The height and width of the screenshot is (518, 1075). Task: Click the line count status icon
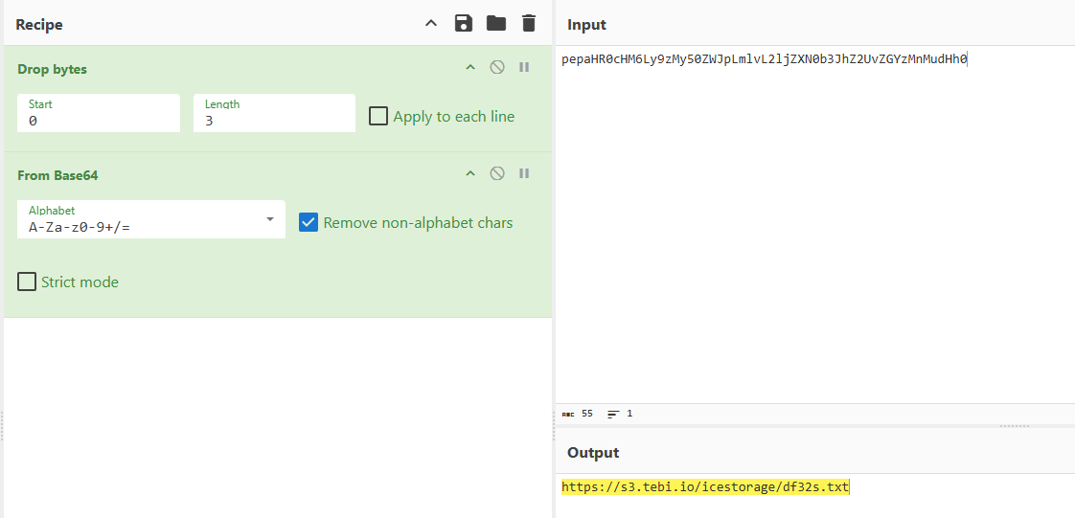pyautogui.click(x=613, y=414)
